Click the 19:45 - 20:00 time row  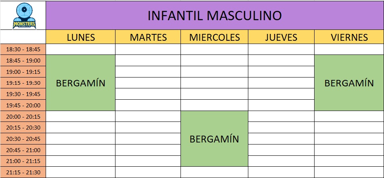23,105
